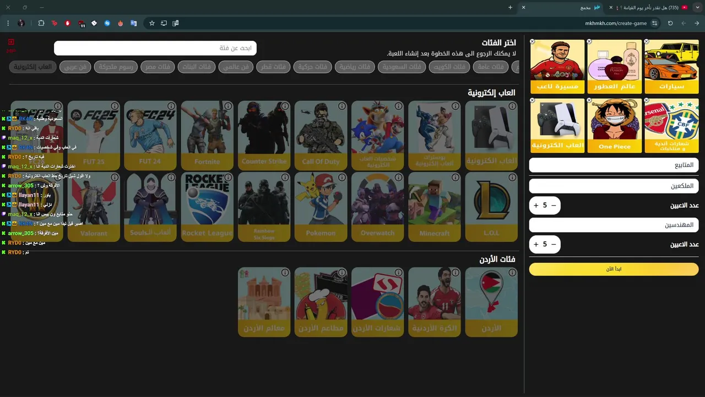
Task: Show info for the Pokemon card
Action: coord(341,178)
